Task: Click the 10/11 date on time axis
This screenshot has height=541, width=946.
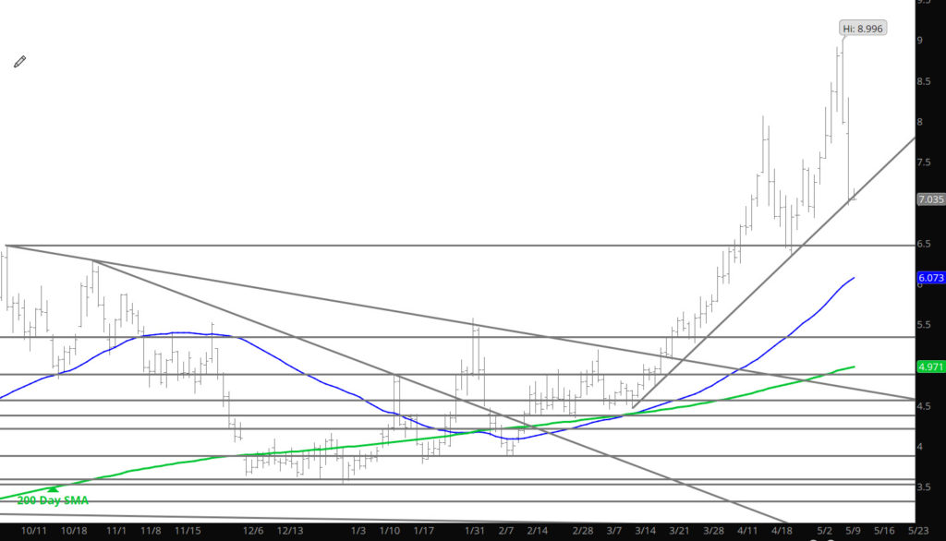Action: (x=34, y=531)
